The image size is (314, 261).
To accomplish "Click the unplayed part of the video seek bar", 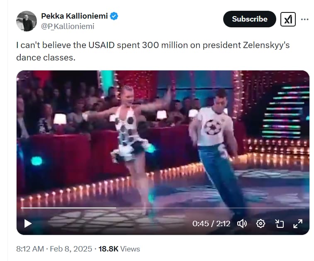I will pyautogui.click(x=207, y=208).
